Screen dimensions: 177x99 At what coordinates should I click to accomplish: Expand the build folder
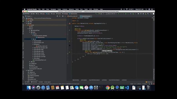[x=28, y=25]
